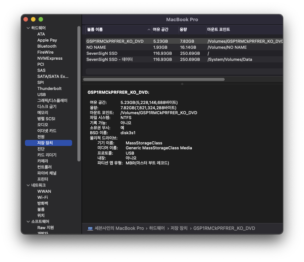Viewport: 304px width, 262px height.
Task: Select SPI in the sidebar
Action: pyautogui.click(x=40, y=82)
